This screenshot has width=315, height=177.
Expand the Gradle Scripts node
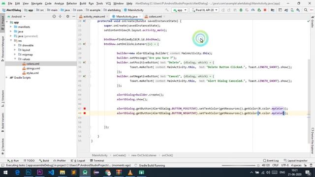click(x=6, y=78)
